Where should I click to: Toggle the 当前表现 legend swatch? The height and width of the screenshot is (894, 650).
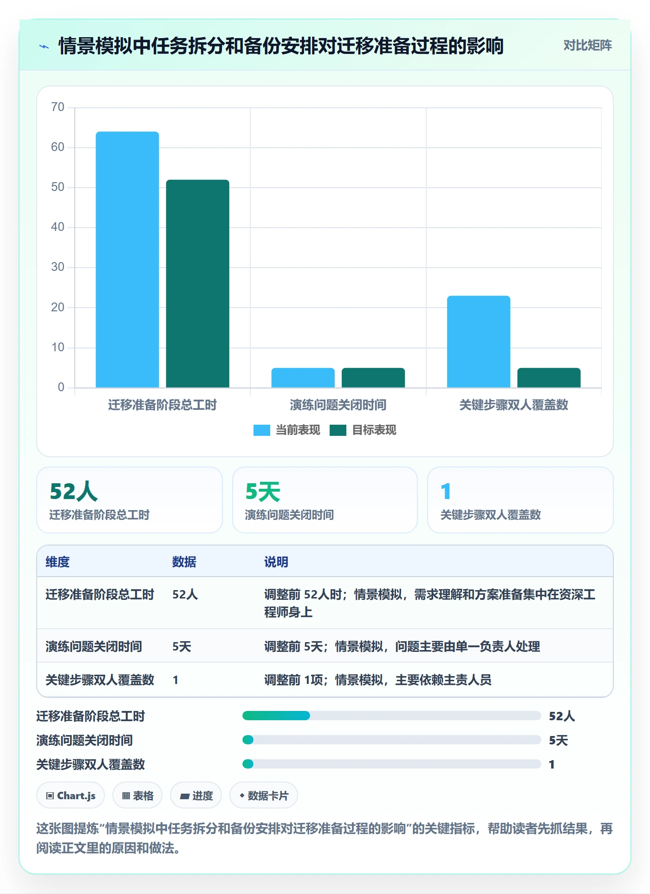[x=261, y=430]
